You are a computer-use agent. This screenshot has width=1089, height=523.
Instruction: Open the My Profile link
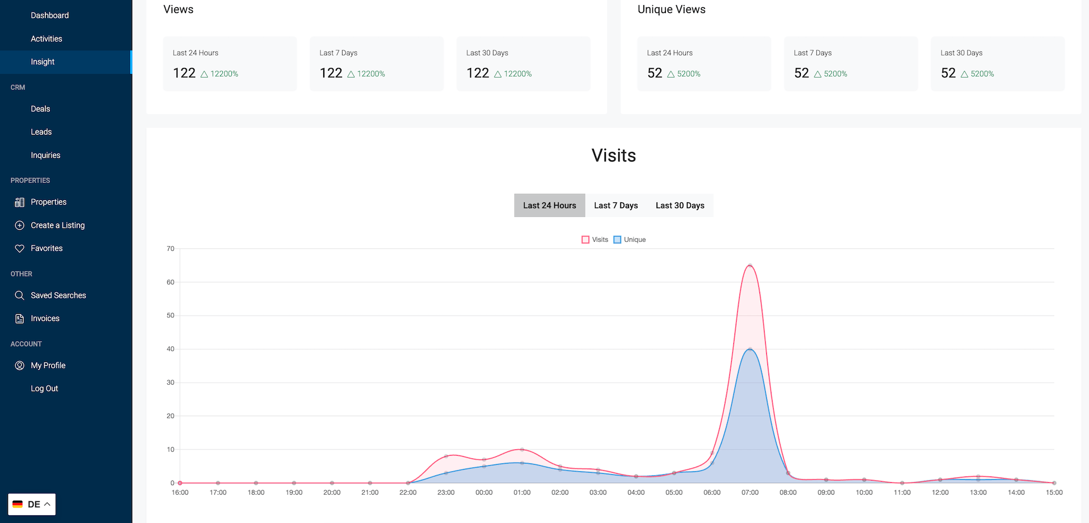pyautogui.click(x=48, y=366)
